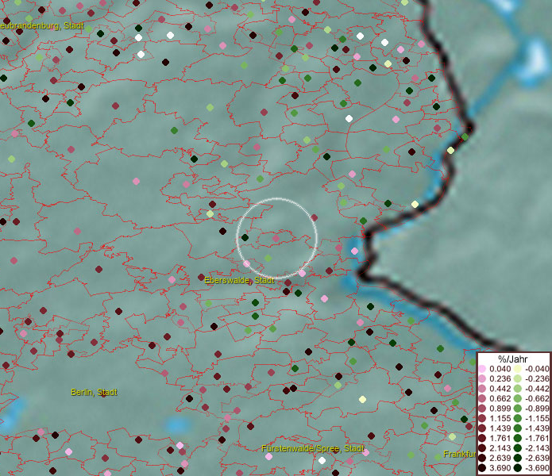This screenshot has height=476, width=552.
Task: Click the legend value text "0.662"
Action: (x=500, y=399)
